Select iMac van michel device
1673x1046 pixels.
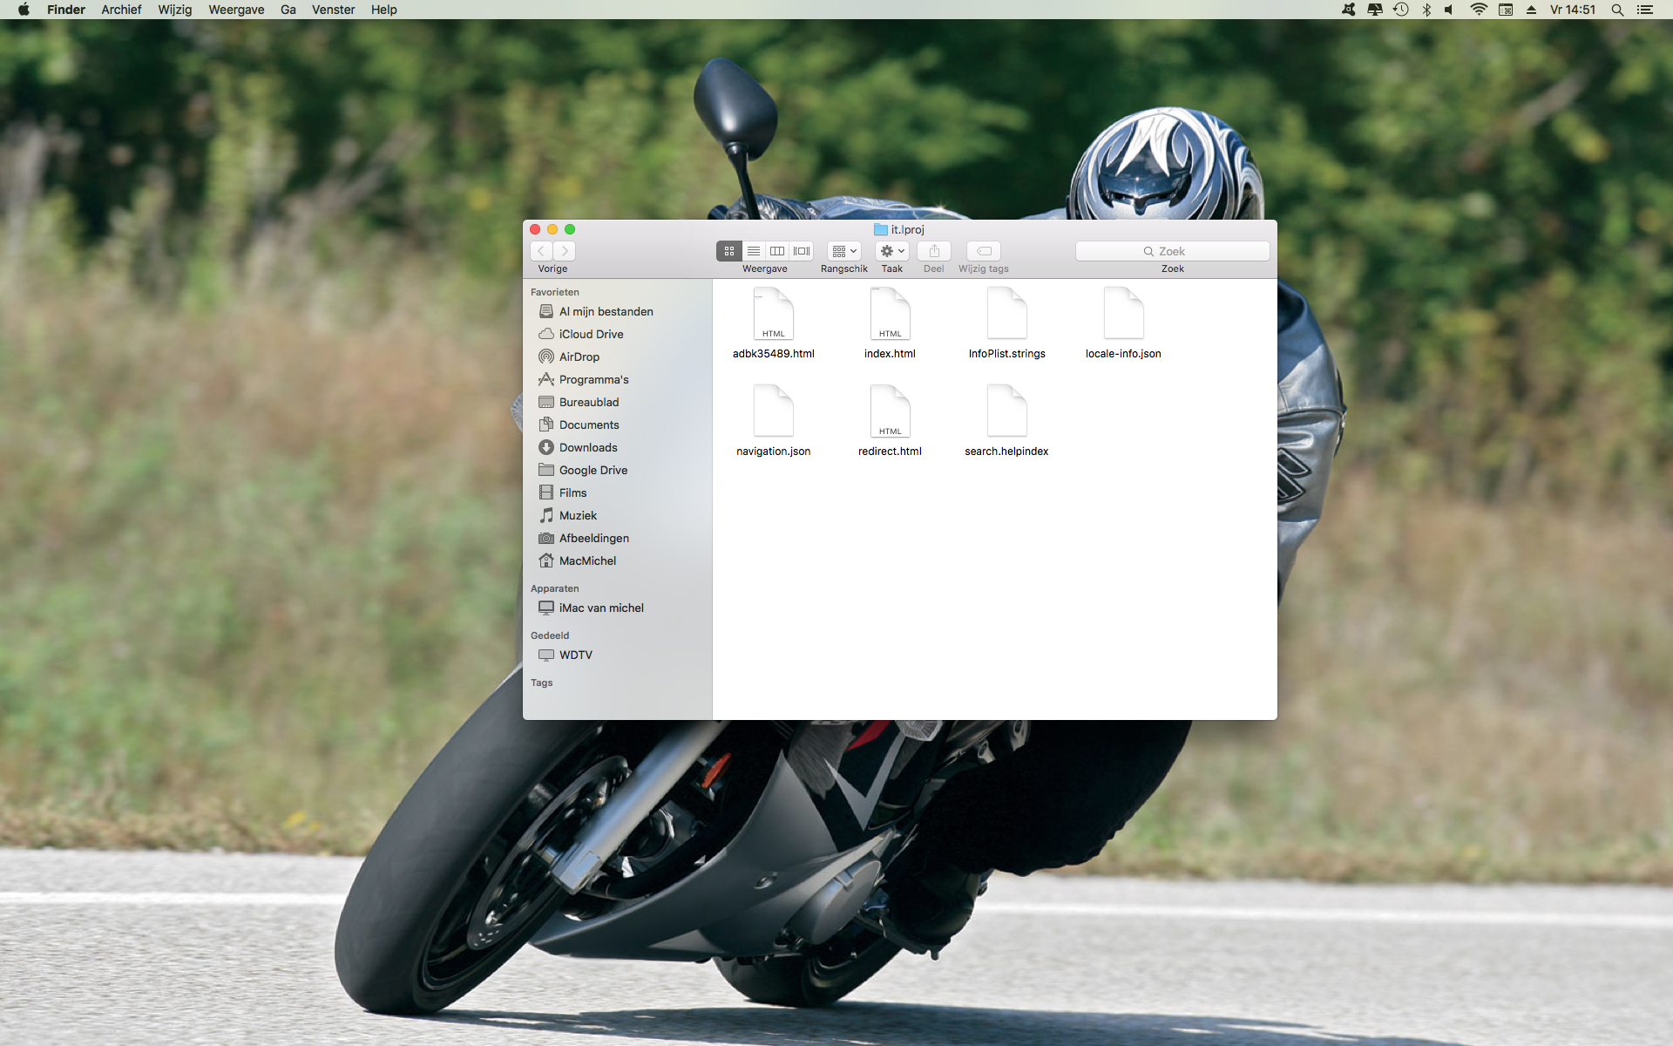click(617, 608)
